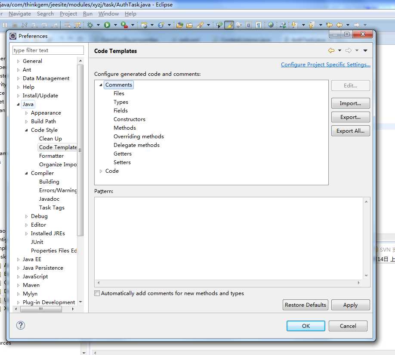Collapse the Compiler node
The width and height of the screenshot is (395, 355).
tap(26, 173)
